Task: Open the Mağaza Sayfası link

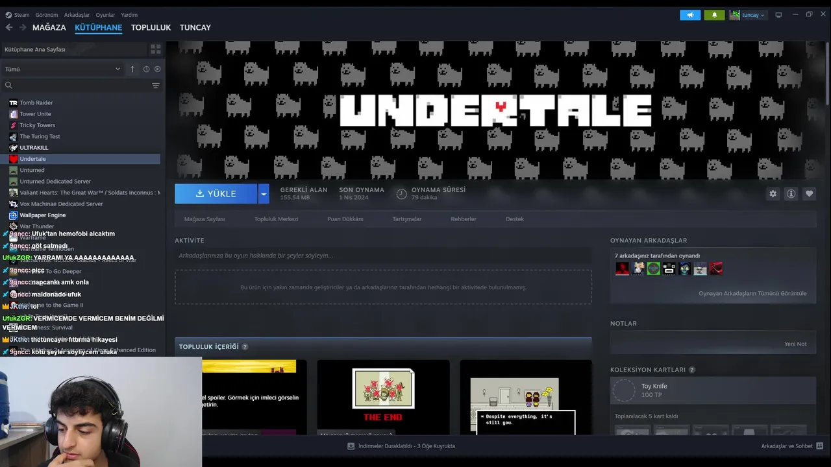Action: click(205, 219)
